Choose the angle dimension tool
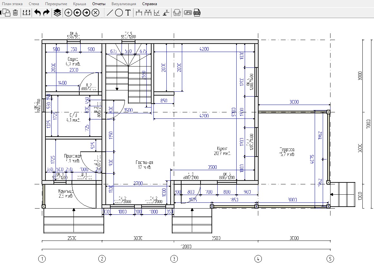The width and height of the screenshot is (374, 267). [x=157, y=13]
